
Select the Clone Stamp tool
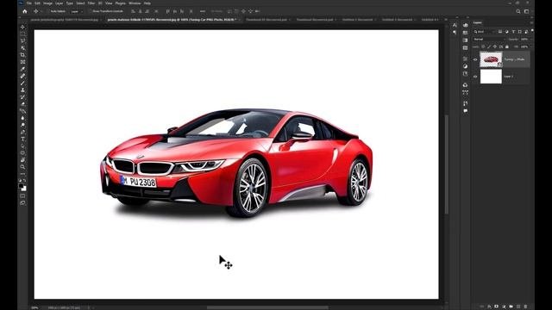[x=23, y=90]
